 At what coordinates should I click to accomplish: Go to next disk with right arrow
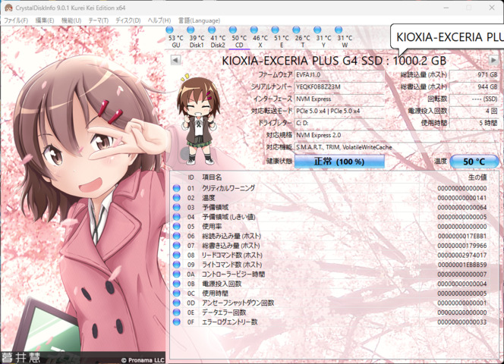pos(493,60)
